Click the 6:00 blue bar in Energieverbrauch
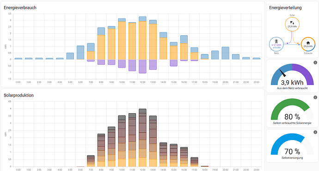The width and height of the screenshot is (319, 171). tap(80, 53)
